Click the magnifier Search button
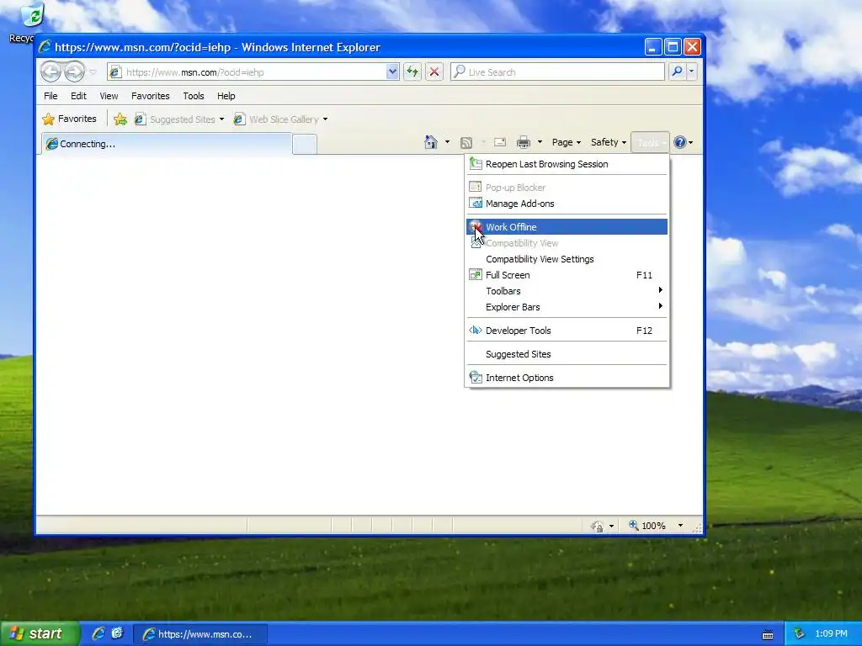The height and width of the screenshot is (646, 862). (x=678, y=72)
